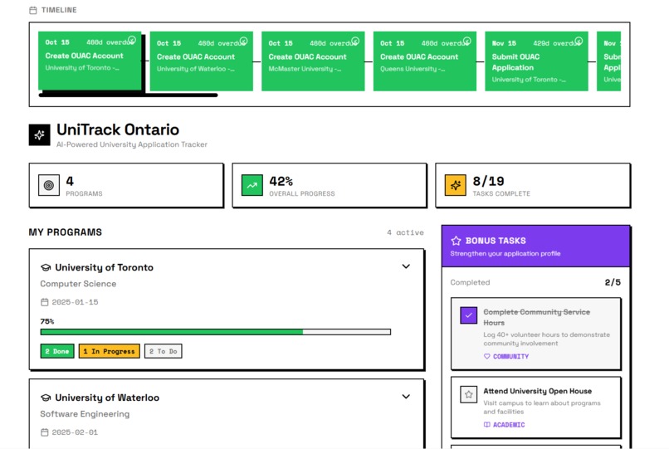Expand the University of Toronto program card
This screenshot has height=449, width=669.
pos(406,266)
